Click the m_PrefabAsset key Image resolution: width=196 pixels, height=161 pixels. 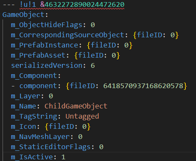click(x=38, y=56)
